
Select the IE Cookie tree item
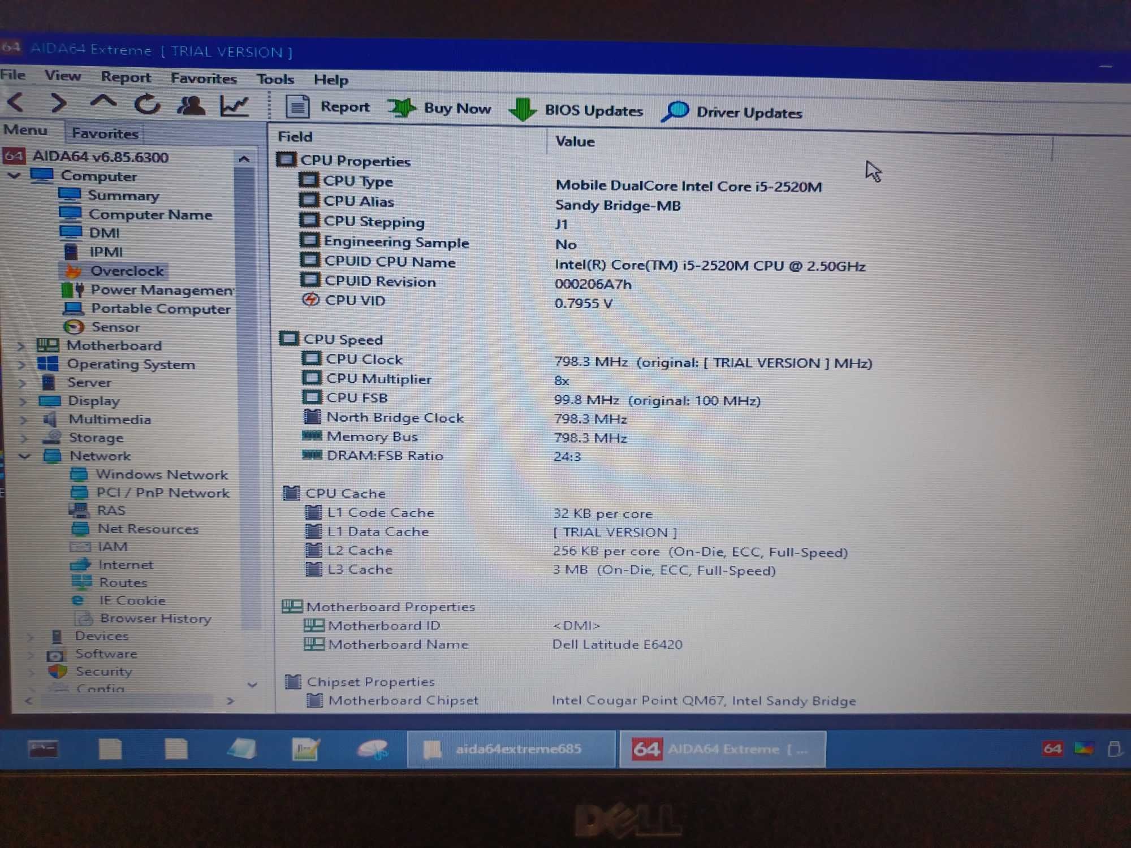[132, 600]
